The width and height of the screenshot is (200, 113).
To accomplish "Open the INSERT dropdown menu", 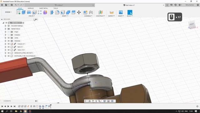I will click(x=121, y=16).
